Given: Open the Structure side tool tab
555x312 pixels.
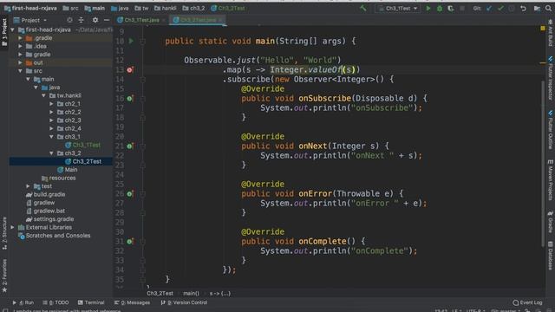Looking at the screenshot, I should [4, 233].
